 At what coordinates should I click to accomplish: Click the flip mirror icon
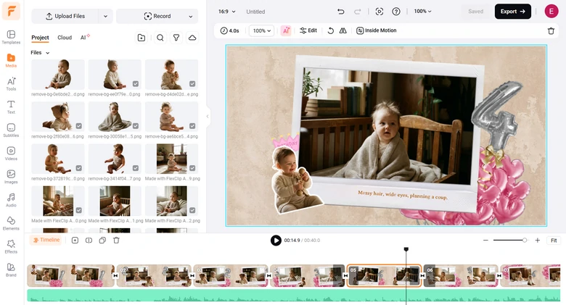click(x=343, y=30)
